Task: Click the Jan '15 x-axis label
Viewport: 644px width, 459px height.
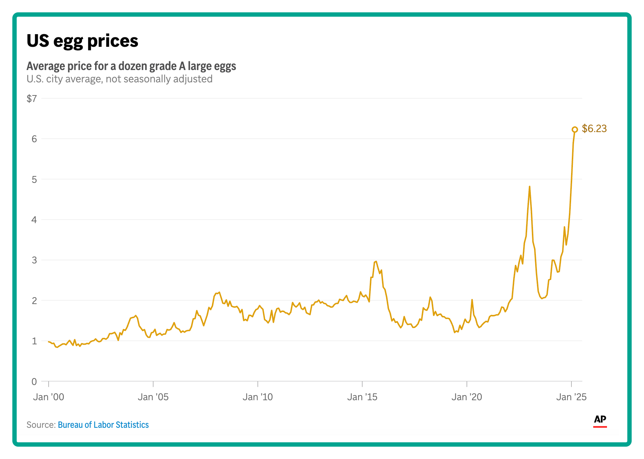Action: [x=362, y=397]
